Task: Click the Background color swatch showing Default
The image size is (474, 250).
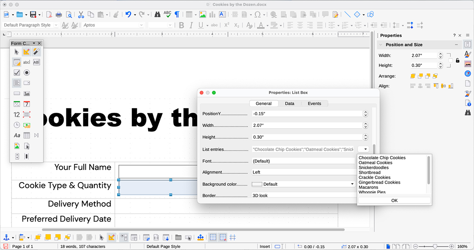Action: (257, 184)
